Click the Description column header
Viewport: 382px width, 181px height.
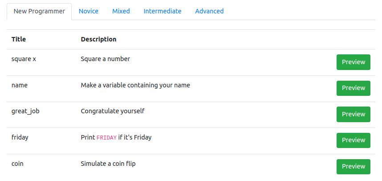pyautogui.click(x=98, y=39)
